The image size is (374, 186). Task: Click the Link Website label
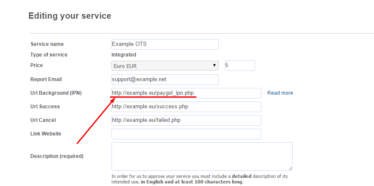click(x=46, y=134)
